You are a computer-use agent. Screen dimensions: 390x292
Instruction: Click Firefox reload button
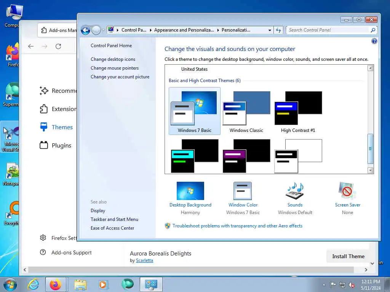coord(58,46)
